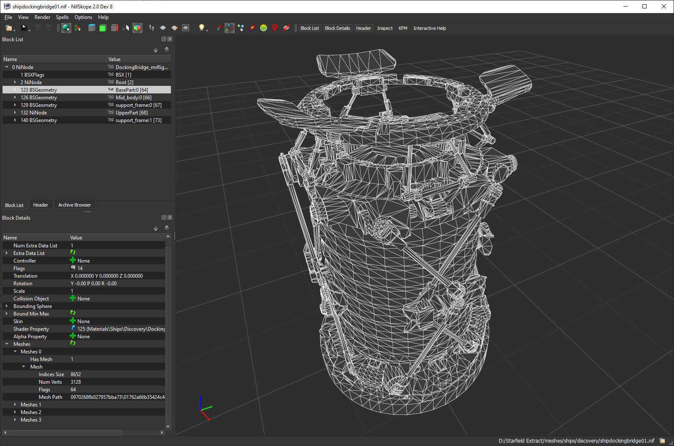Toggle the eye-with-pencil highlight icon
The height and width of the screenshot is (446, 674).
tap(174, 28)
